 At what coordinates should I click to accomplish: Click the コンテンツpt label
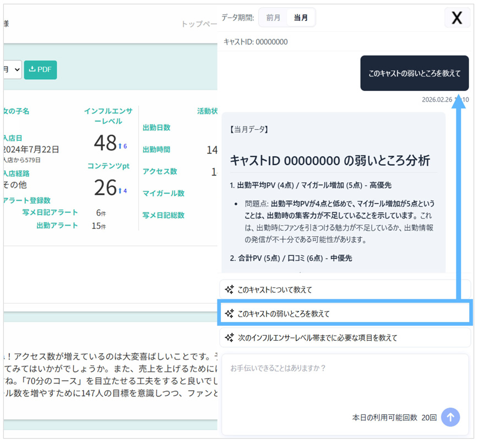click(108, 166)
